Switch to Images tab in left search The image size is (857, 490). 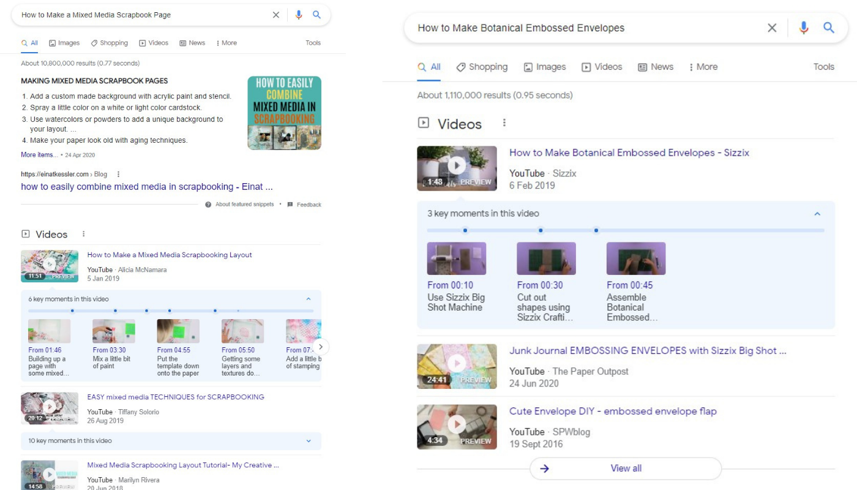click(64, 43)
